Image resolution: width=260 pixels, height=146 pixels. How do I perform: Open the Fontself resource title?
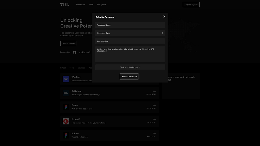point(76,119)
